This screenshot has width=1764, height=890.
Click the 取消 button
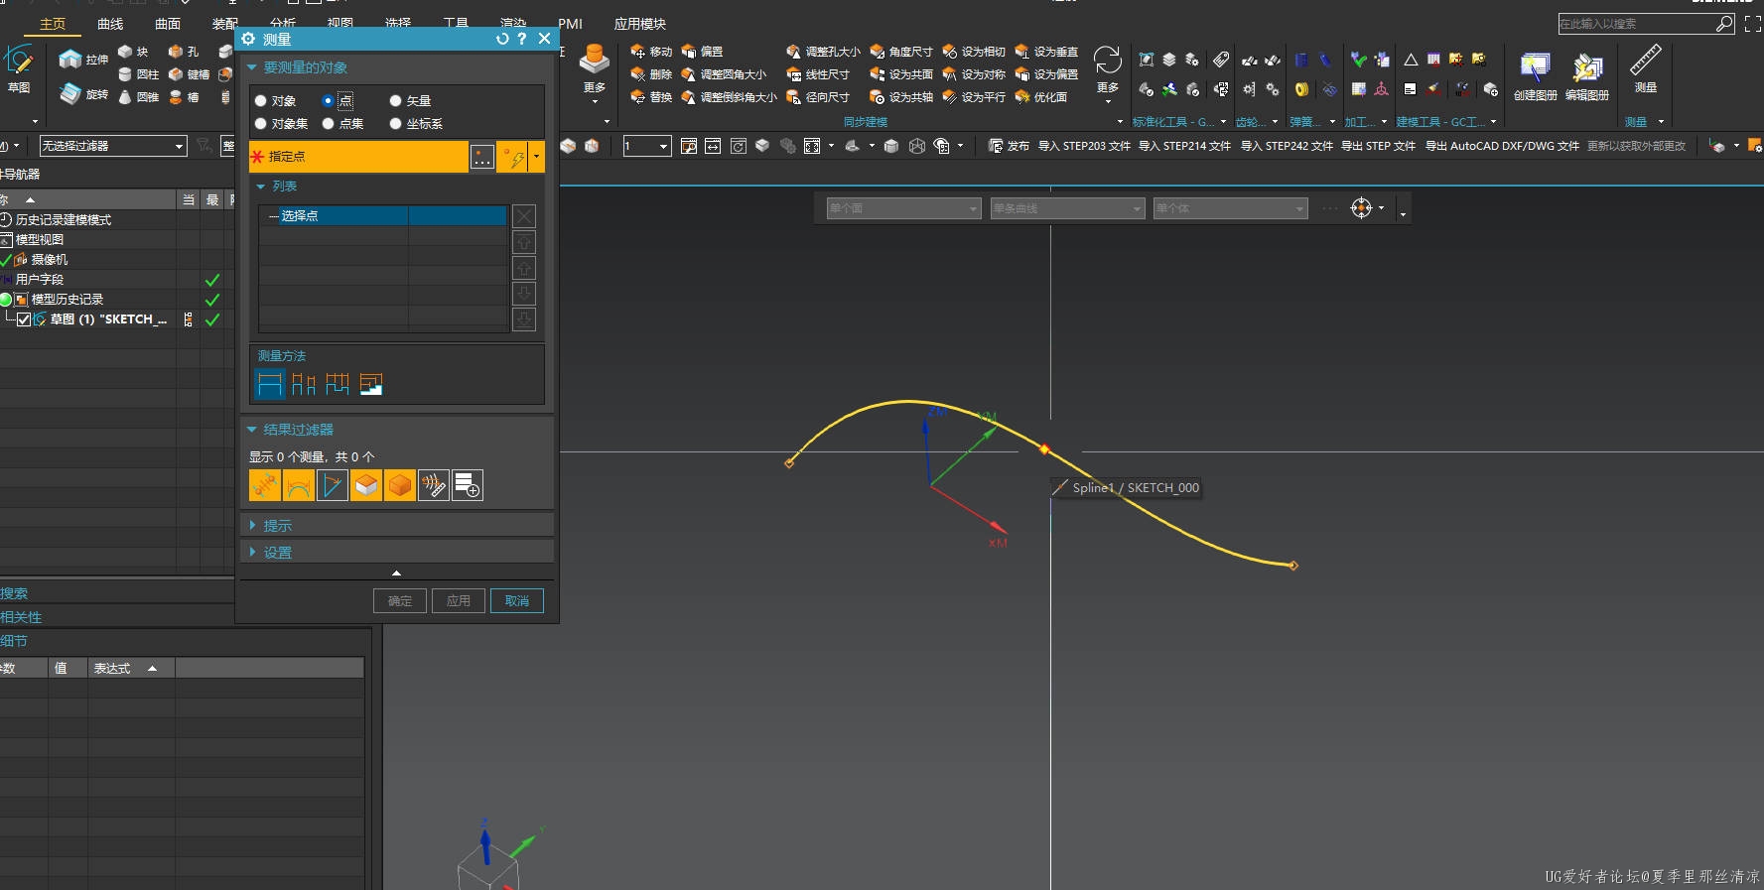(x=517, y=601)
